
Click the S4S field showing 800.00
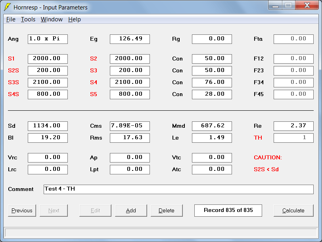48,95
